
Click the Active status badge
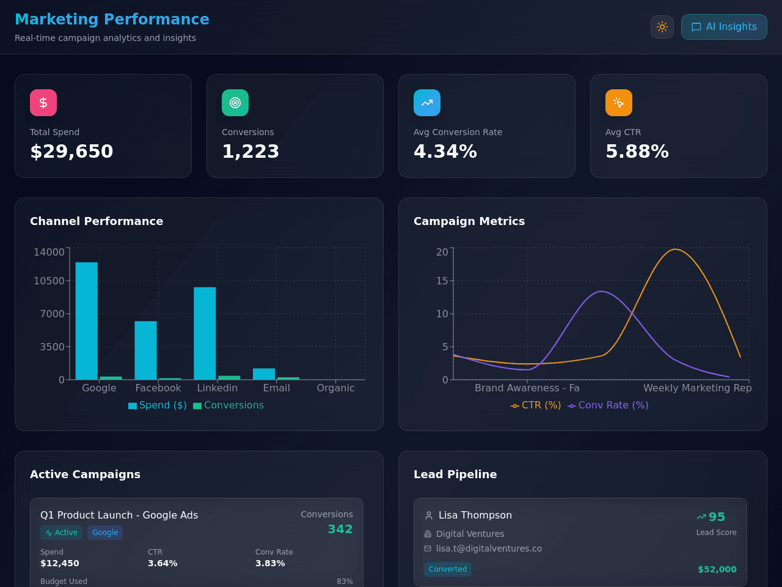click(61, 533)
